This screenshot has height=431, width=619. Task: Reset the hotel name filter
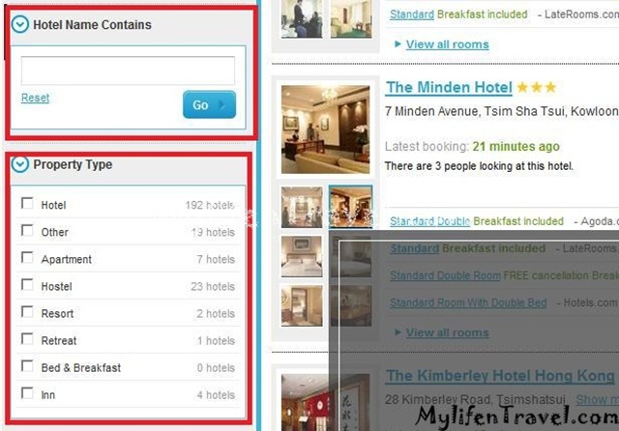coord(35,98)
